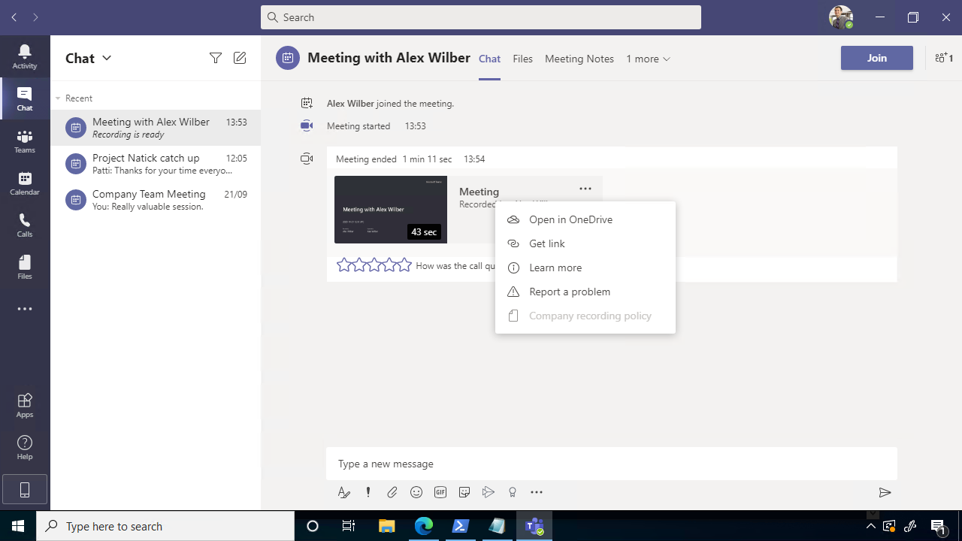Choose Get link from context menu
This screenshot has height=541, width=962.
(585, 243)
